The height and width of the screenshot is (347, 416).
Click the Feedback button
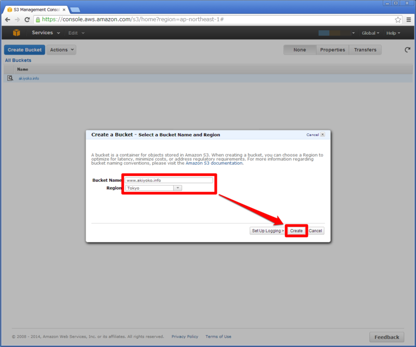(x=387, y=337)
